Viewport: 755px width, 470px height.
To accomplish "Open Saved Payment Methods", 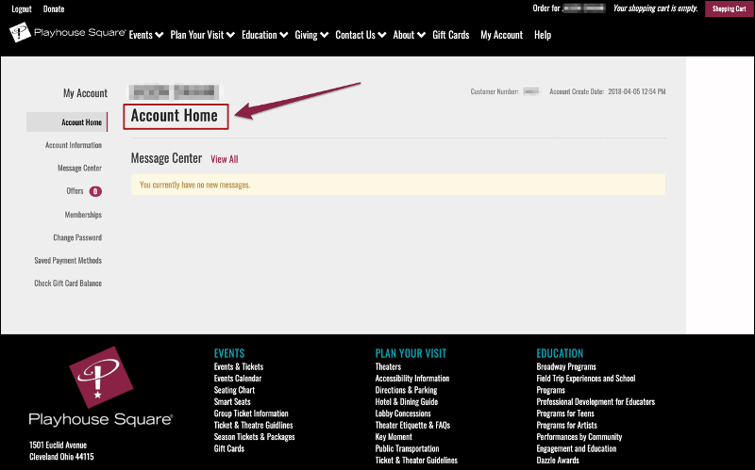I will [68, 261].
